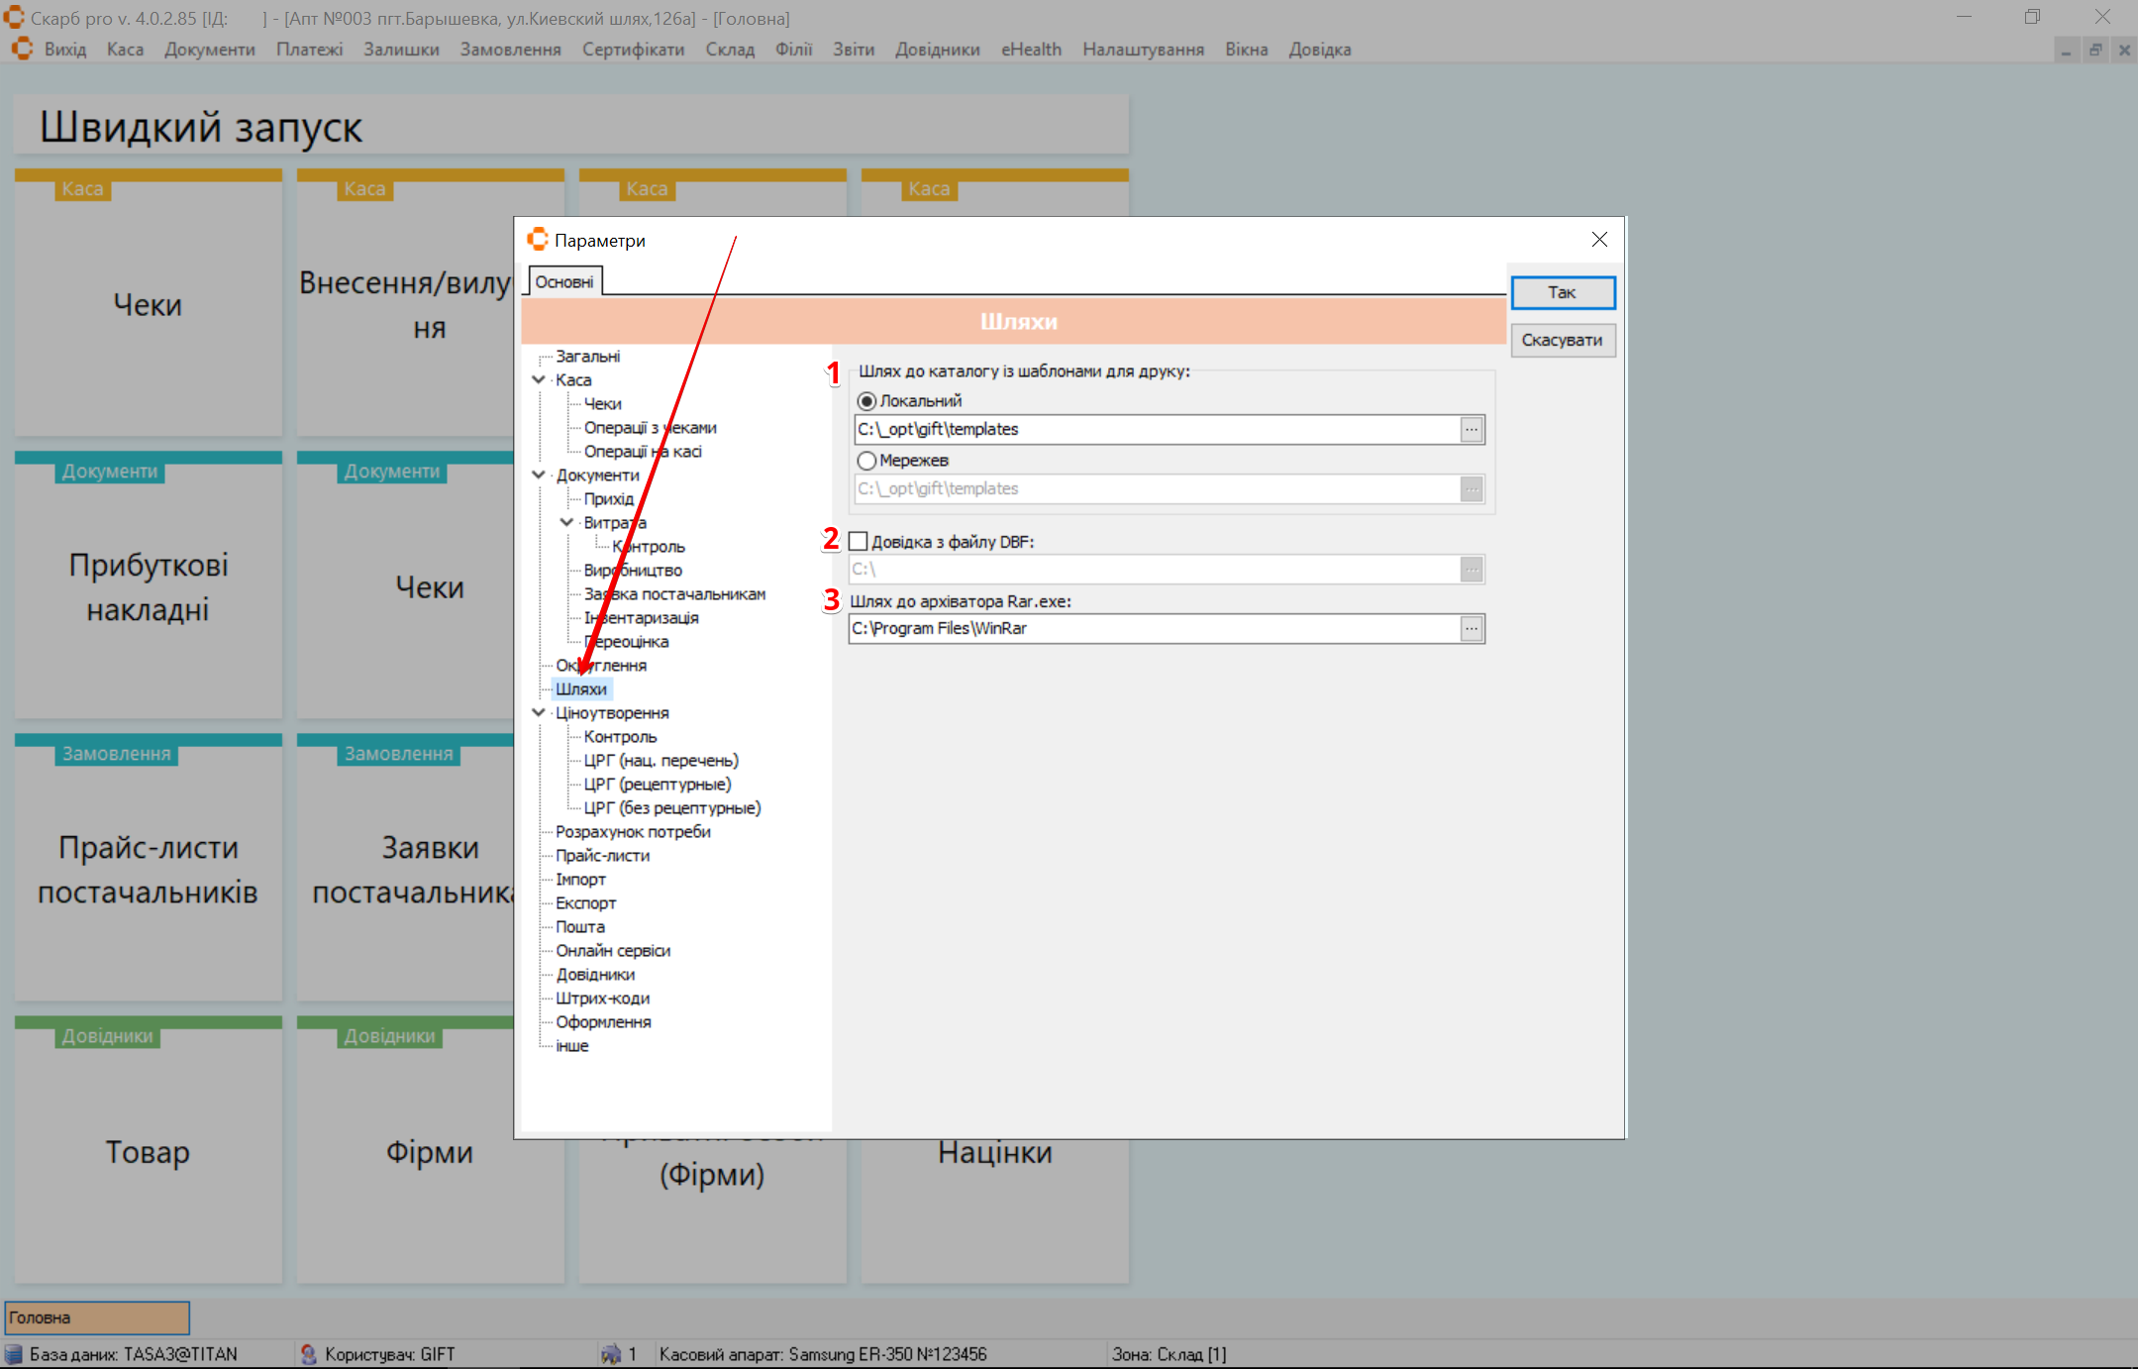Click database icon in status bar
The image size is (2138, 1369).
tap(14, 1354)
